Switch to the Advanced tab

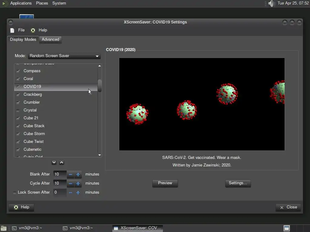(51, 40)
